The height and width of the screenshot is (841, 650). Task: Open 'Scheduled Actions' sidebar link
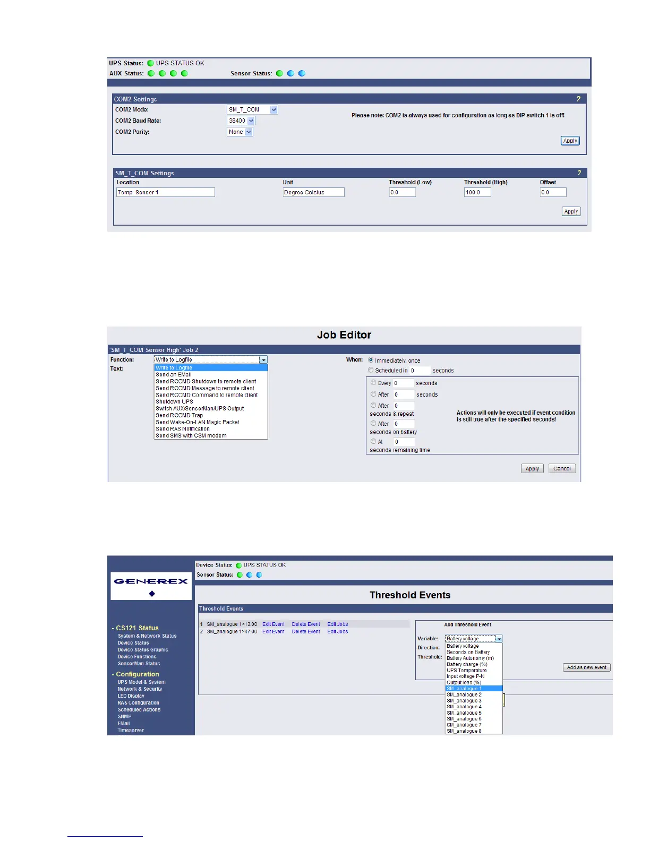[139, 710]
